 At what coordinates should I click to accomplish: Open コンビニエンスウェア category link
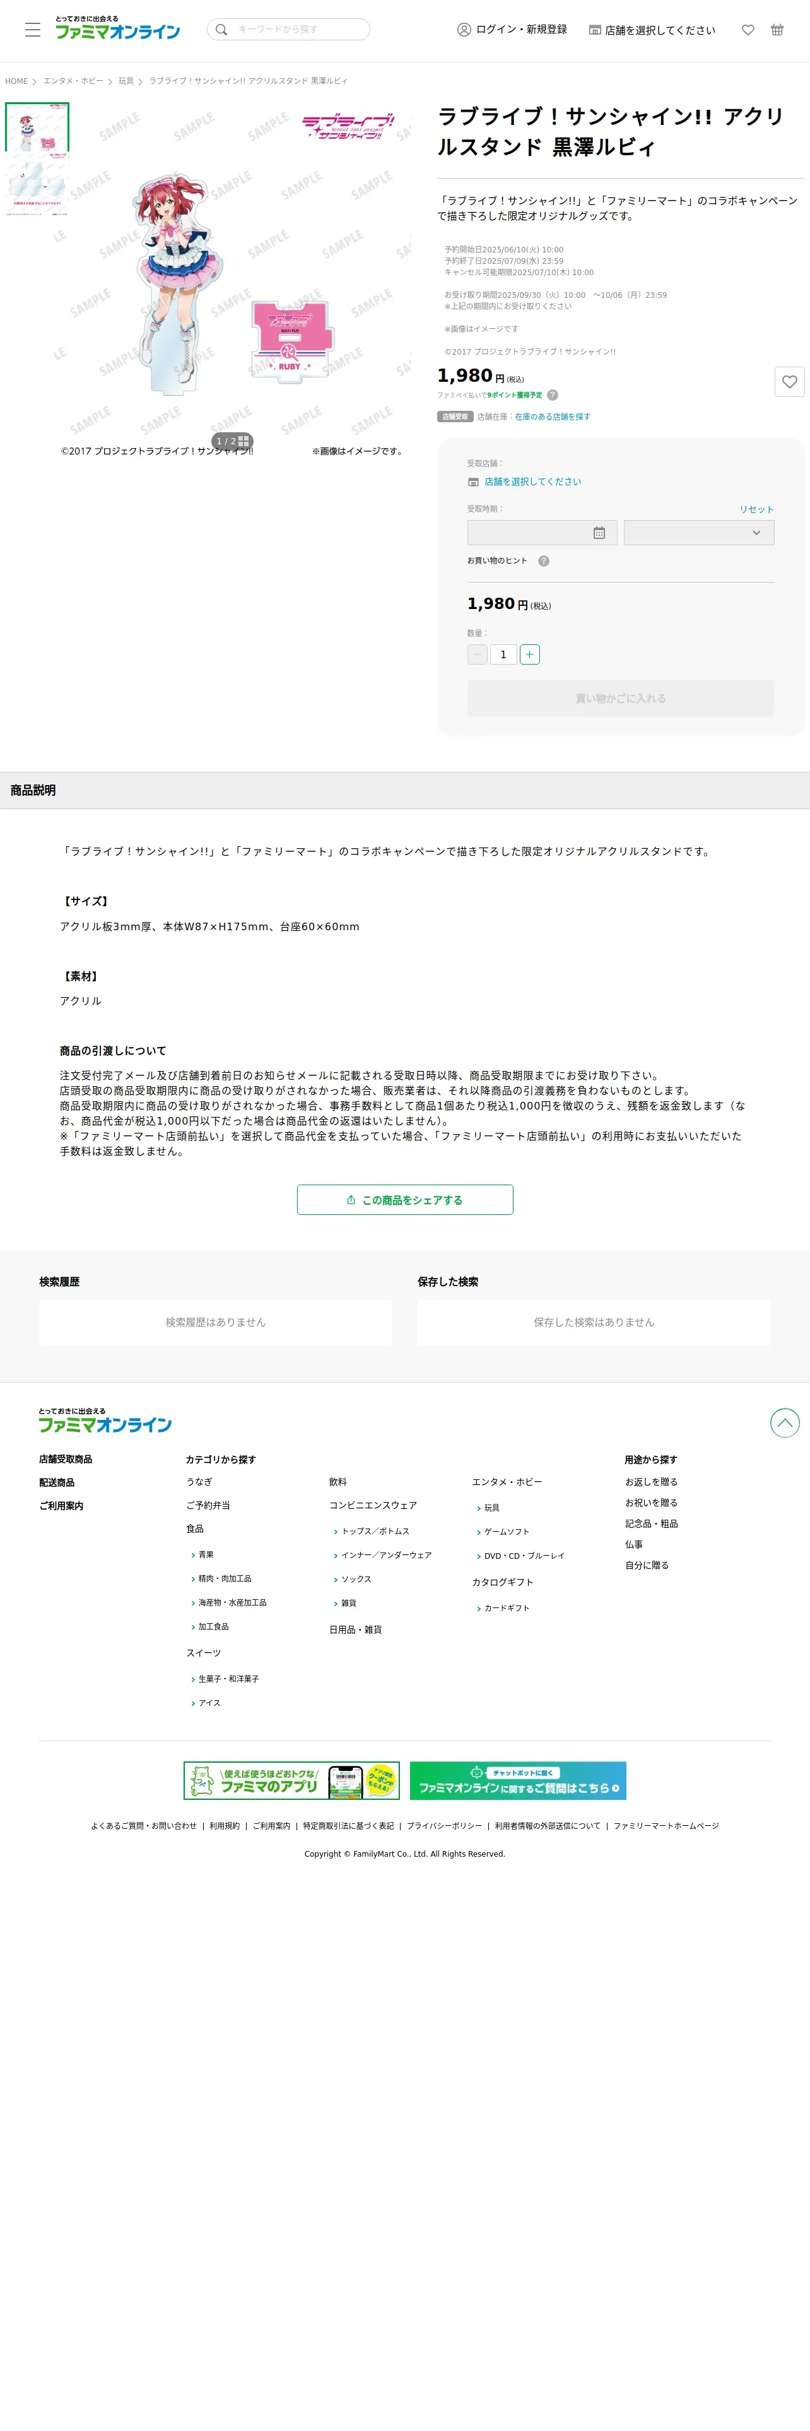click(x=372, y=1505)
